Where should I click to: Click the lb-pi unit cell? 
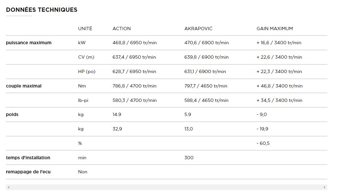pos(83,100)
